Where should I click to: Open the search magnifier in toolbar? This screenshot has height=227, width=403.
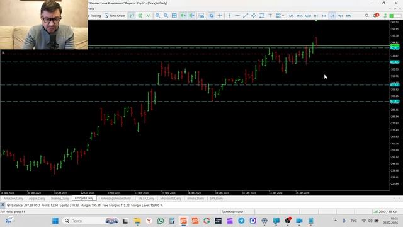[366, 16]
